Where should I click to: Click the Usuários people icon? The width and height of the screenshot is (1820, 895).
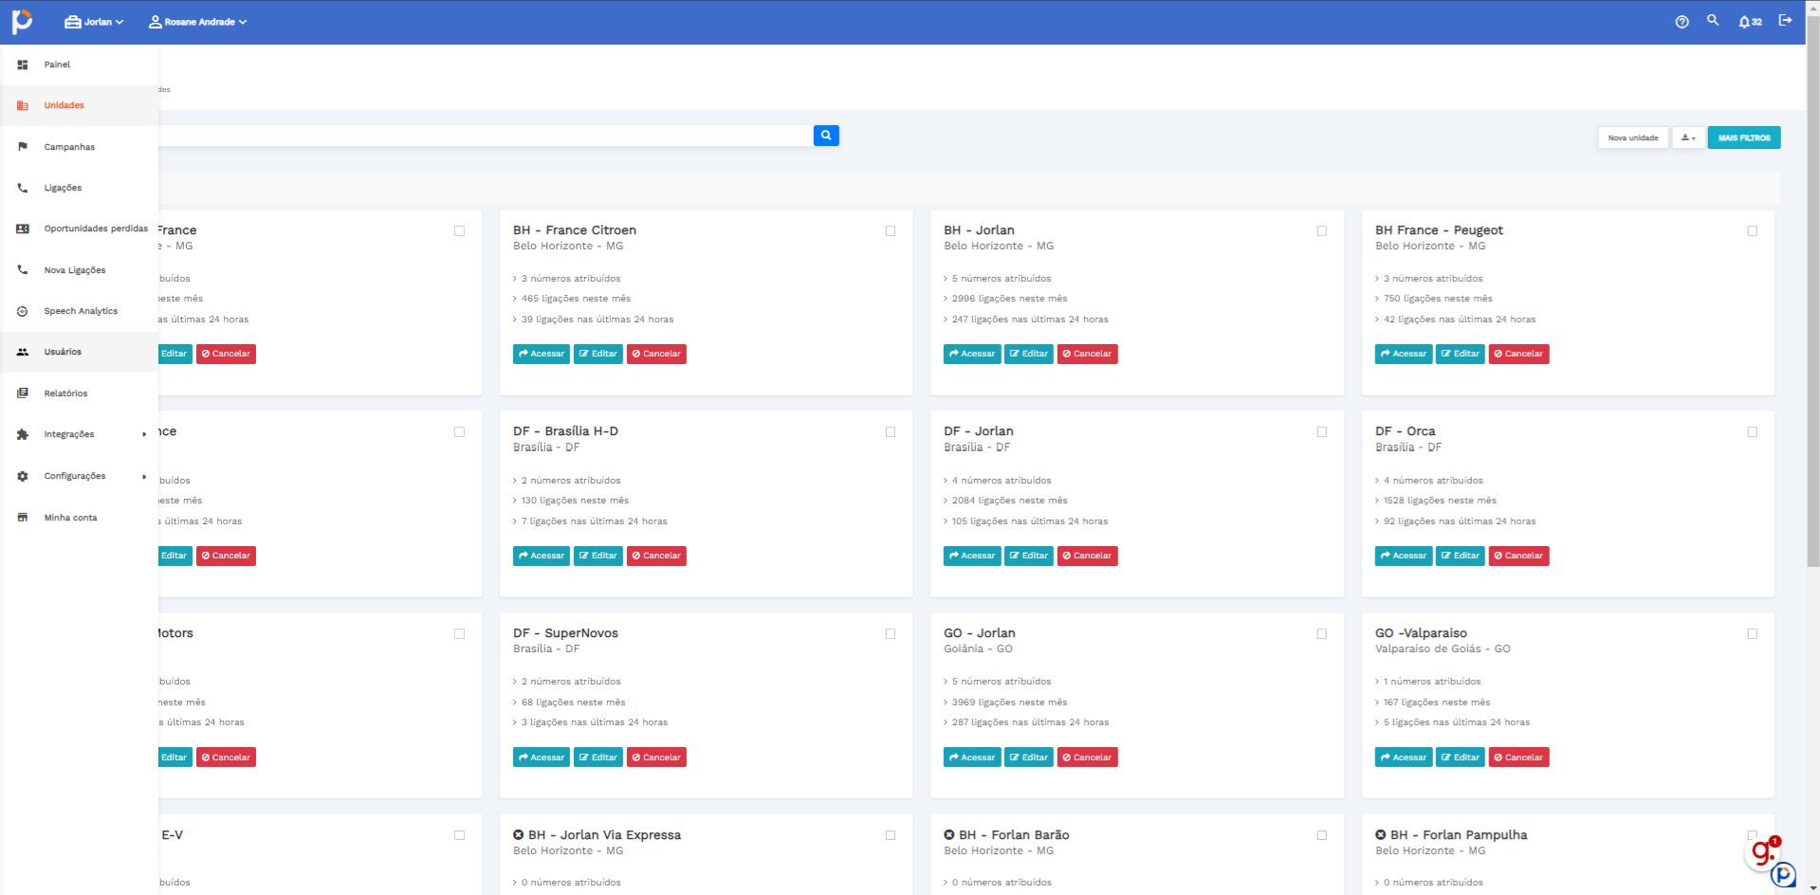[23, 352]
